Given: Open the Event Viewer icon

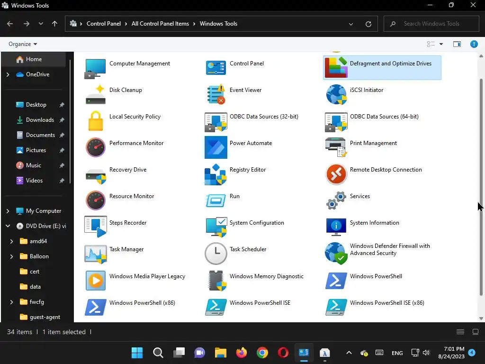Looking at the screenshot, I should point(216,94).
